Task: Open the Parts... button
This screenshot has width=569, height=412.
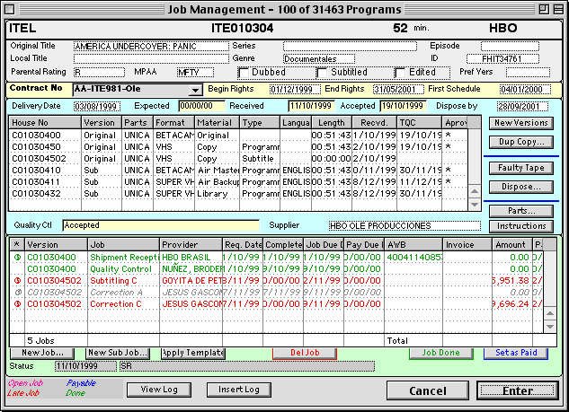Action: [521, 211]
